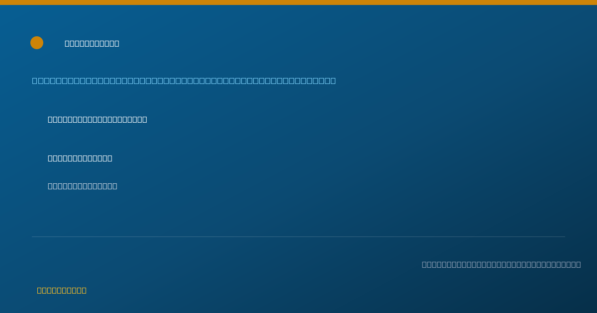Select the first white indented text line
597x313 pixels.
pos(98,119)
